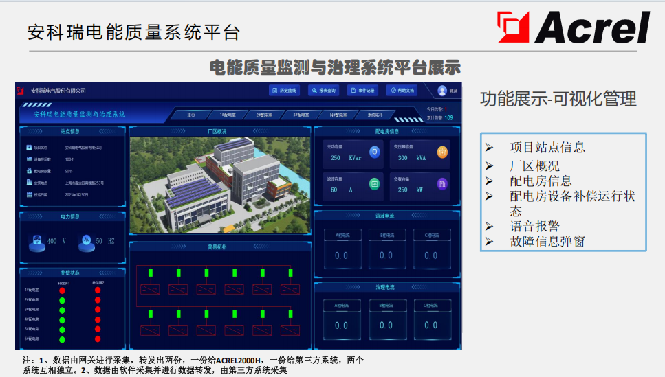Click 6#配电房 补偿屏2 red status light
Image resolution: width=665 pixels, height=377 pixels.
[x=98, y=339]
